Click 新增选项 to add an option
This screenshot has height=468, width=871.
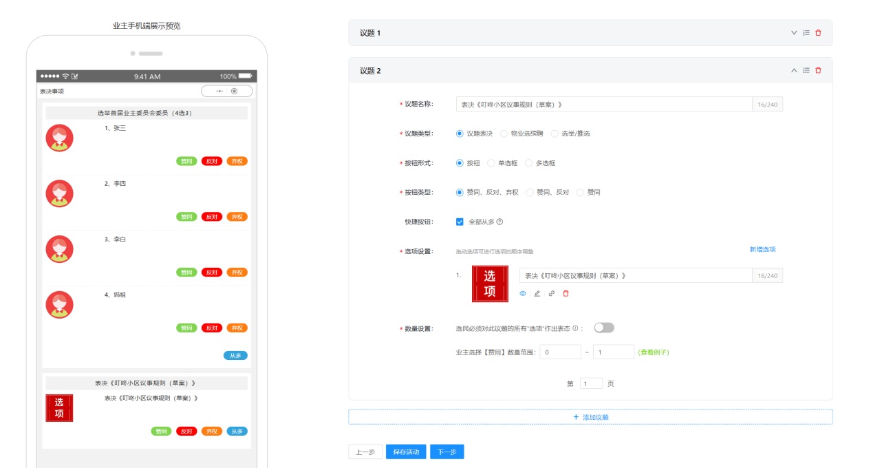762,249
